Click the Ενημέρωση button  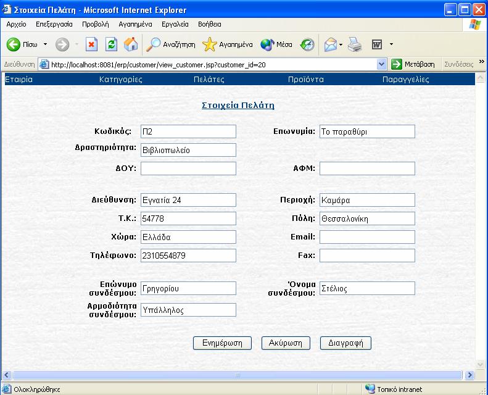[222, 343]
